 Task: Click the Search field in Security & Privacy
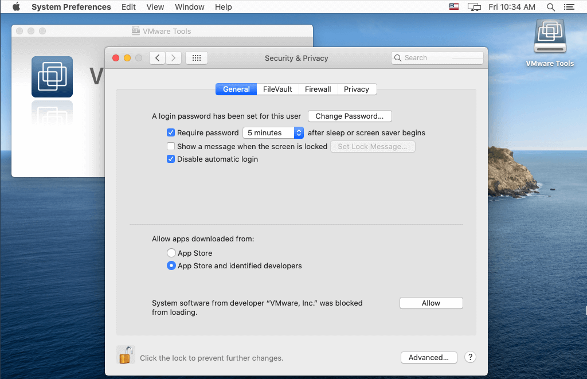(437, 58)
